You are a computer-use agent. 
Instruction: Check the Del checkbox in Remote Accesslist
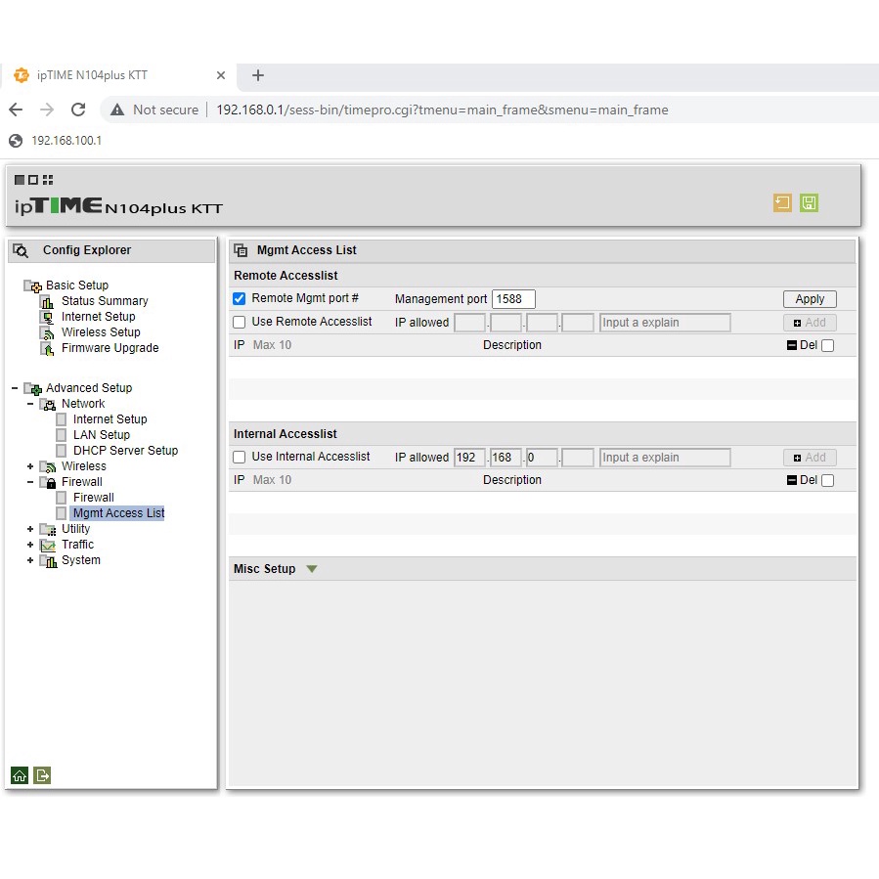[x=828, y=345]
